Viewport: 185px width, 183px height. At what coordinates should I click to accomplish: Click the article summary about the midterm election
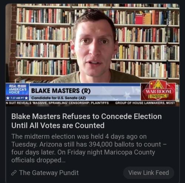tap(89, 148)
